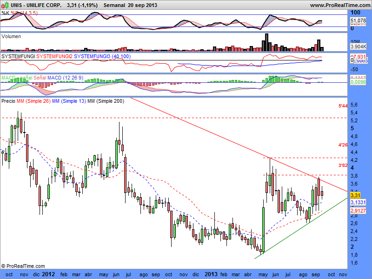Screen dimensions: 372x279
Task: Click the black MM (Simple 200) label
Action: point(106,101)
